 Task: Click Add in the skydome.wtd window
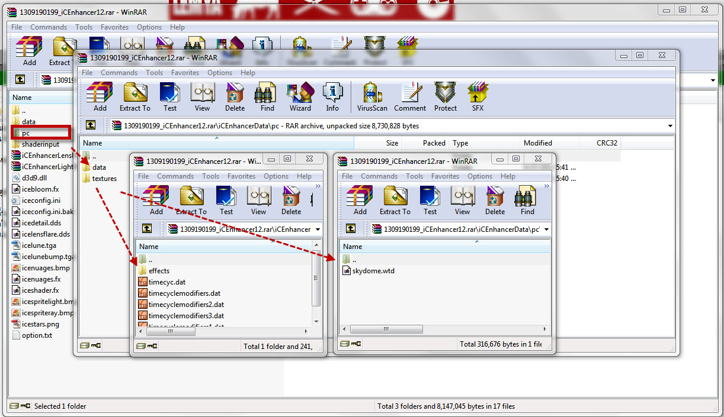[x=360, y=201]
